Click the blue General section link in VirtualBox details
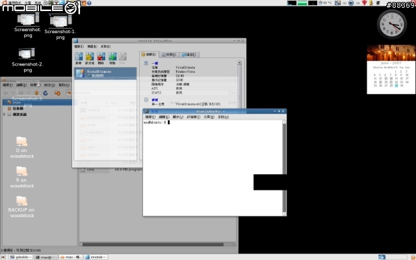 [155, 64]
